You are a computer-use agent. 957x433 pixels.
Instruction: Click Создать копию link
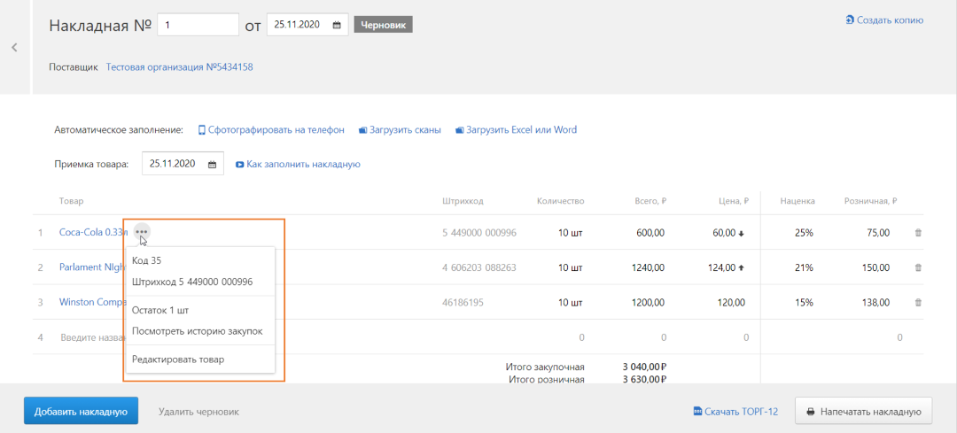click(x=884, y=20)
